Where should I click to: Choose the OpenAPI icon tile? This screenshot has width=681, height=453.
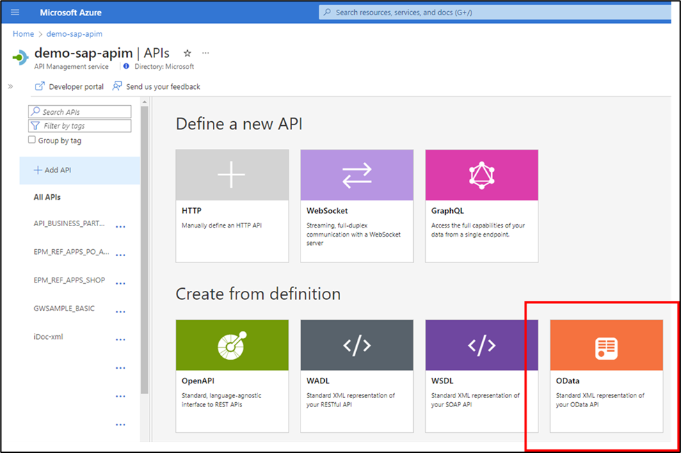click(232, 345)
